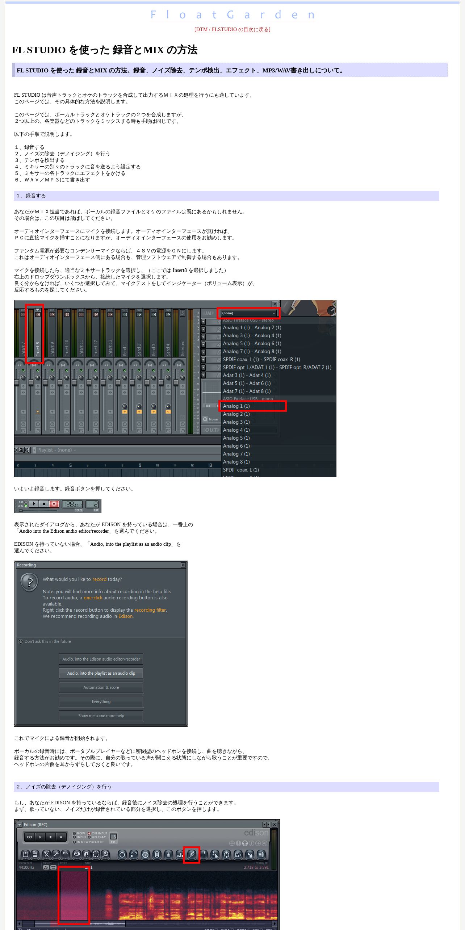Image resolution: width=465 pixels, height=930 pixels.
Task: Select the Insert 8 mixer track
Action: pyautogui.click(x=35, y=332)
